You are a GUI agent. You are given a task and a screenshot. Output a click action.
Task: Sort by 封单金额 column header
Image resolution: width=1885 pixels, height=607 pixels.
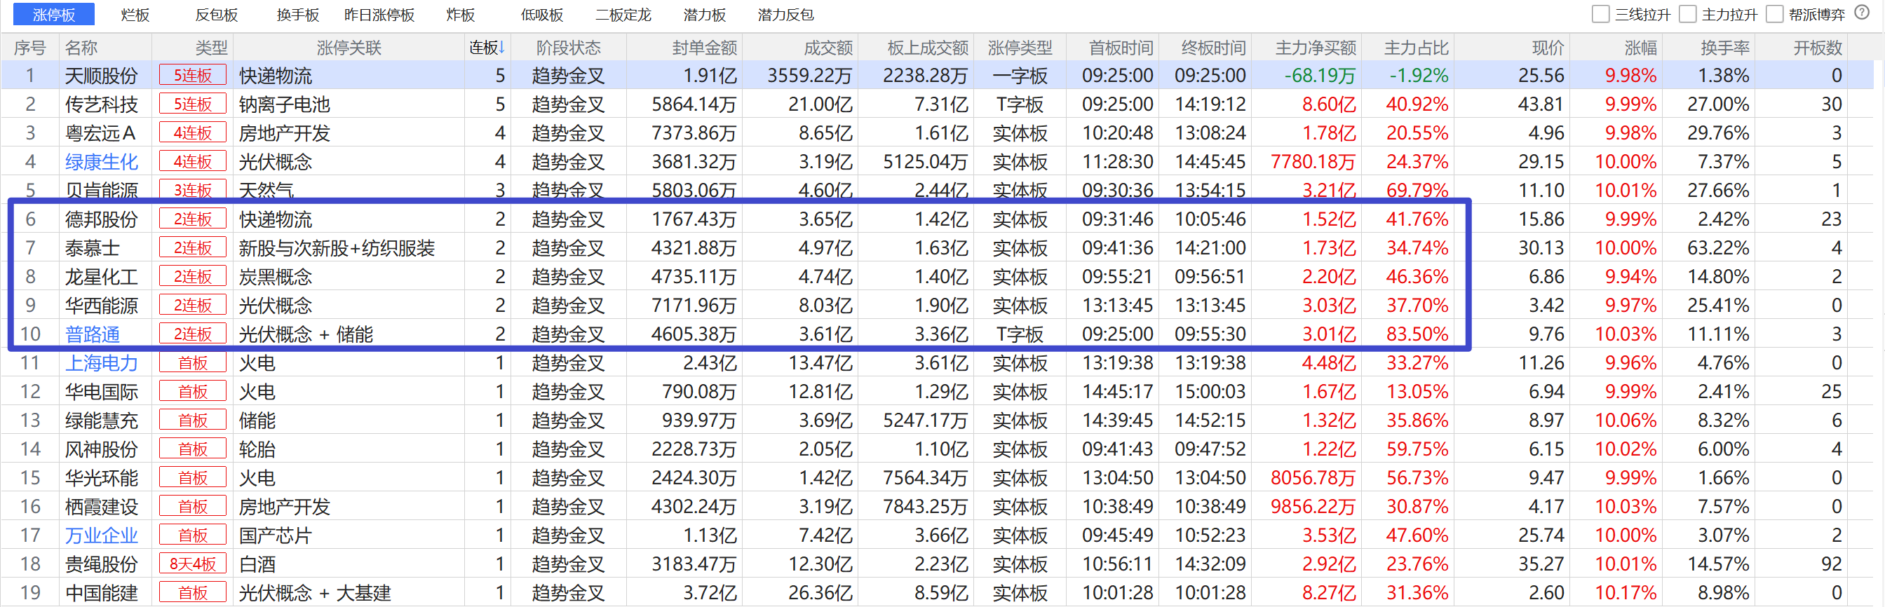(x=704, y=48)
